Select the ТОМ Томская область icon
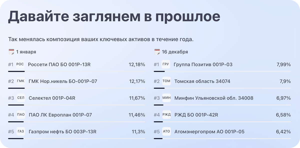Viewport: 300px width, 148px height. tap(166, 81)
